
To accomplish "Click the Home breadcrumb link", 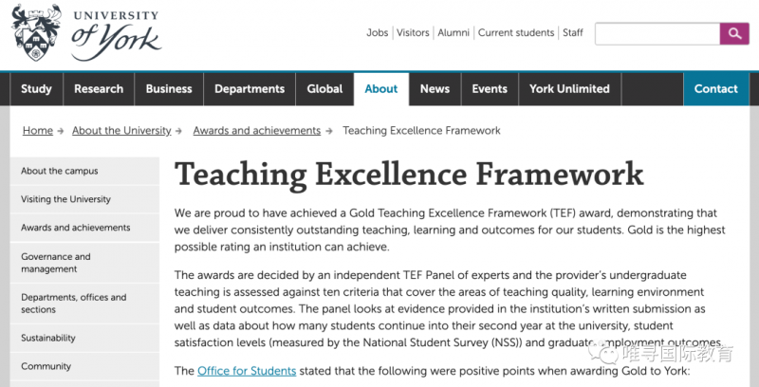I will point(38,131).
